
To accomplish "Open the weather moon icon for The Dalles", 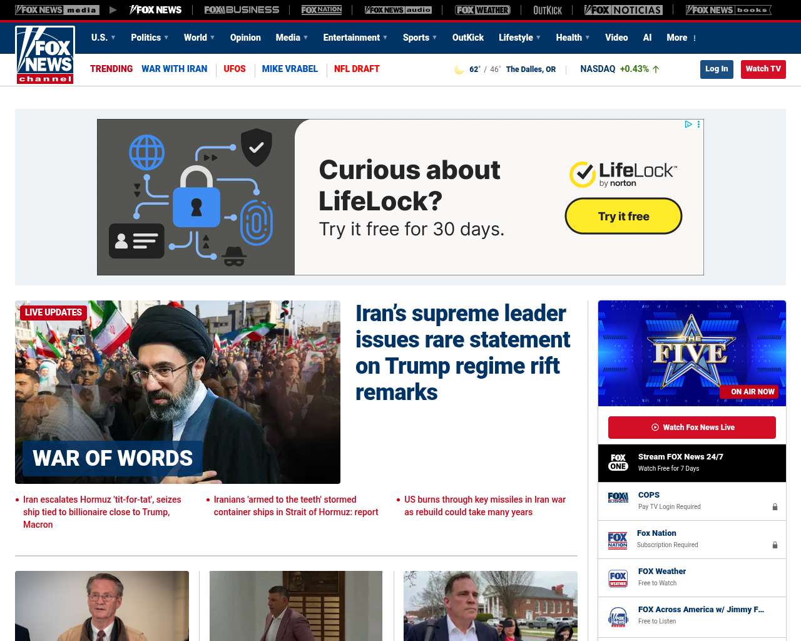I will pos(459,69).
